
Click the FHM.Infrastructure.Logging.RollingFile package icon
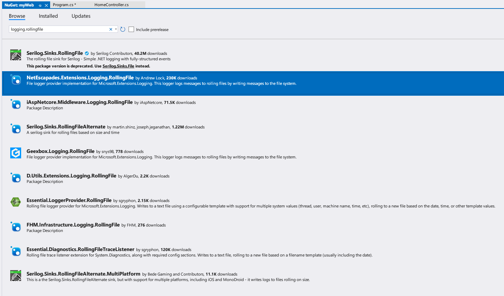[16, 227]
